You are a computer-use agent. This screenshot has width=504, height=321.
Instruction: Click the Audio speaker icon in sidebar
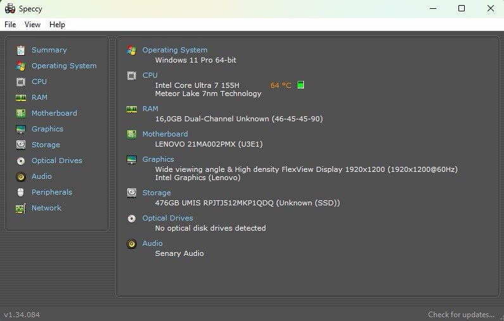(x=21, y=177)
